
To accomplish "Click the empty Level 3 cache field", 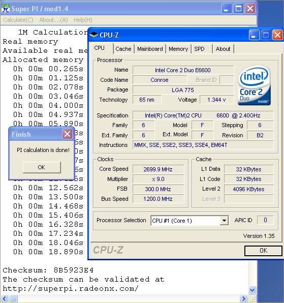I will [248, 199].
